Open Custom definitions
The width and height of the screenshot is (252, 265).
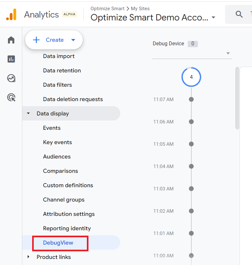68,185
